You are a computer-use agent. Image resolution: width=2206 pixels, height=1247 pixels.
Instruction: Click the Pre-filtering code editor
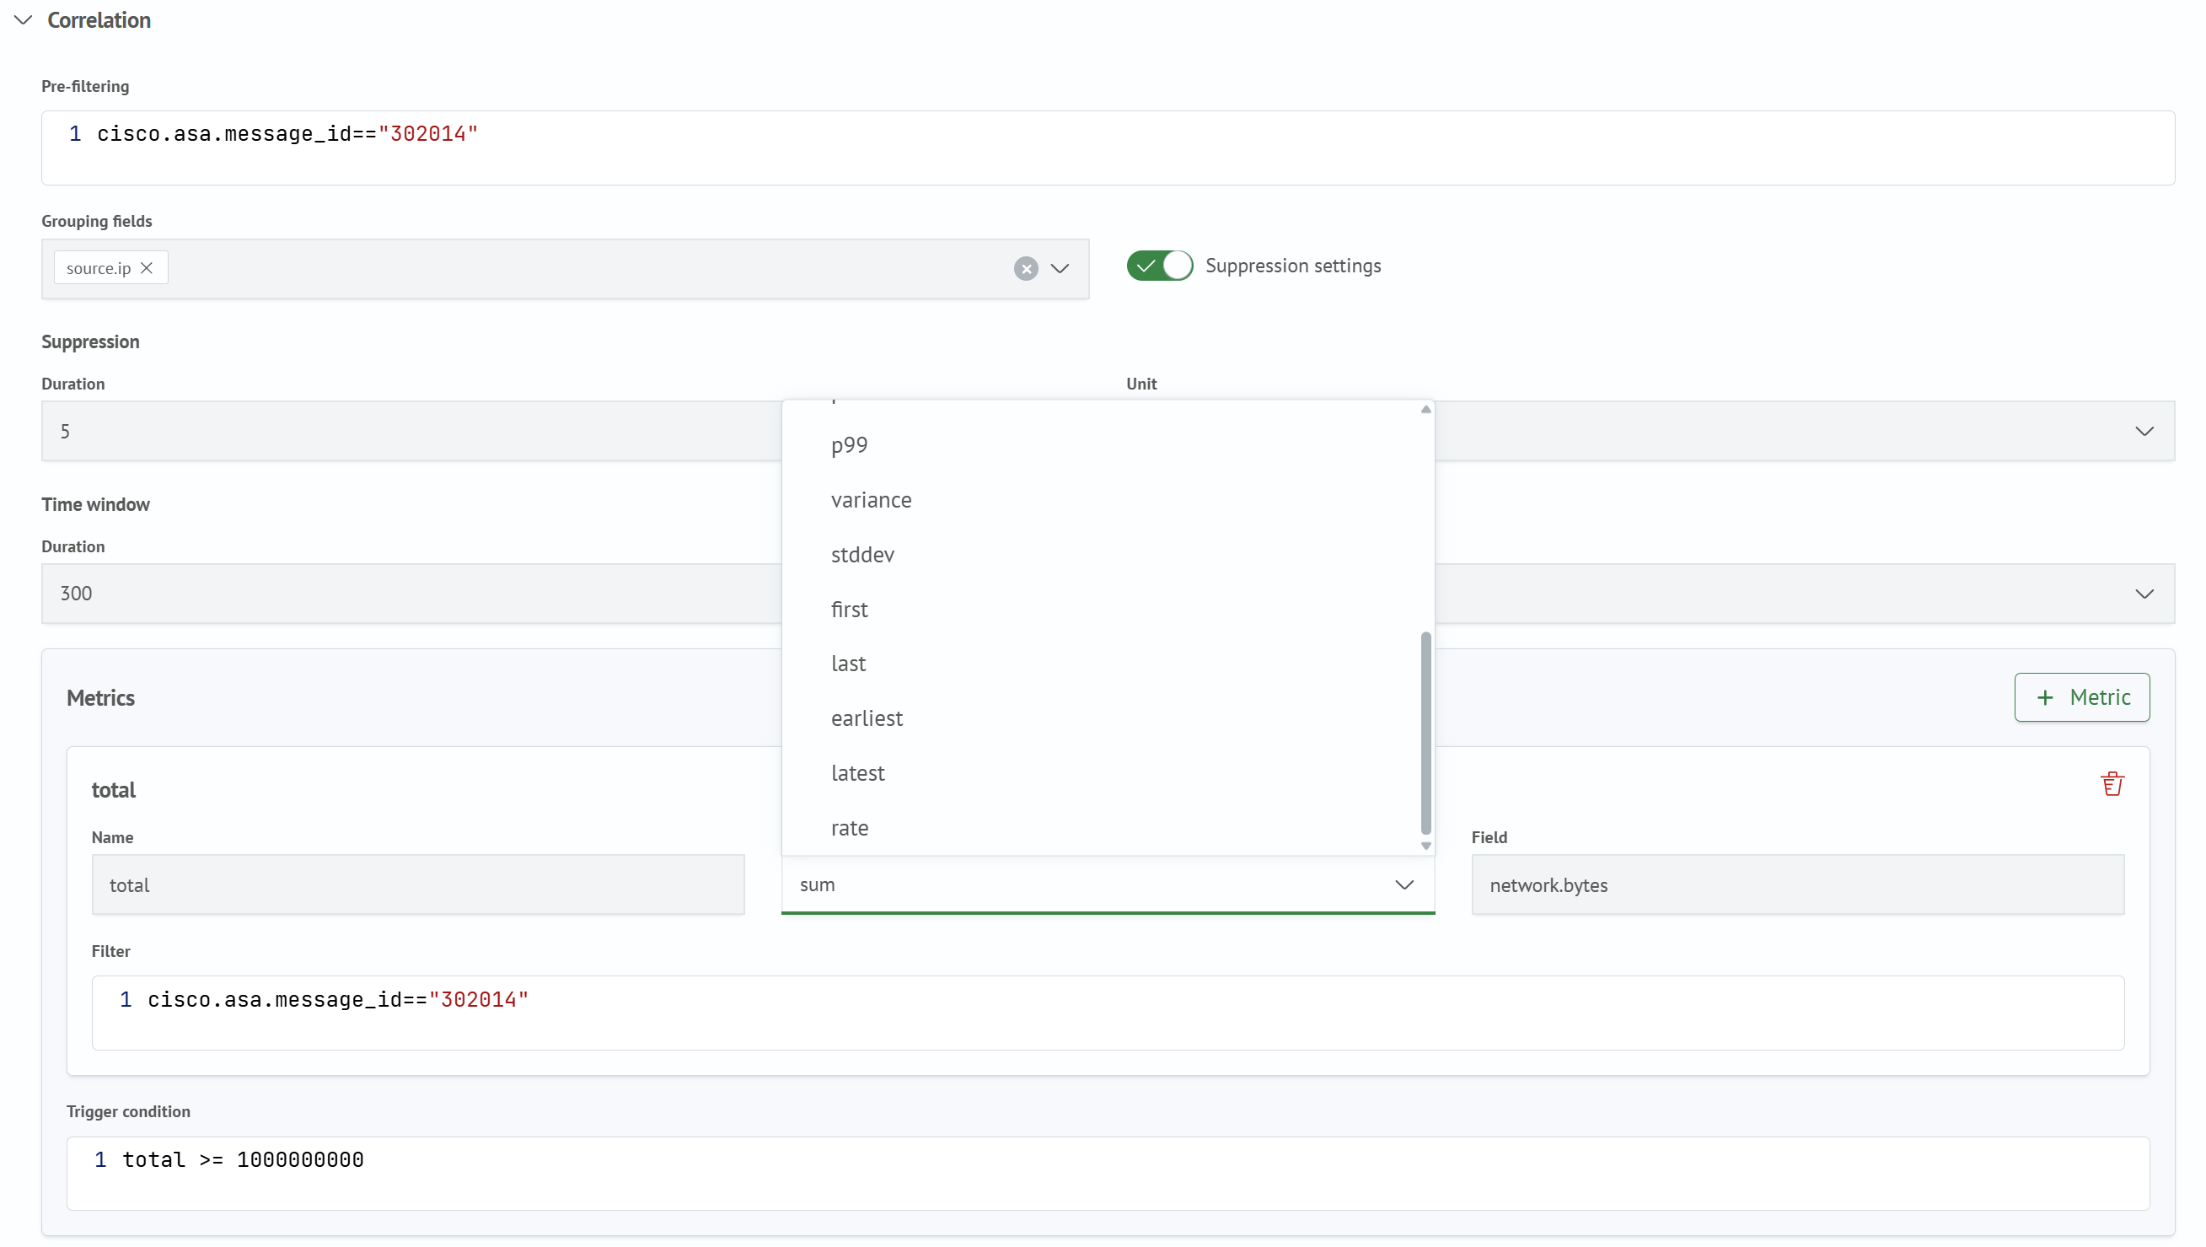(1108, 148)
